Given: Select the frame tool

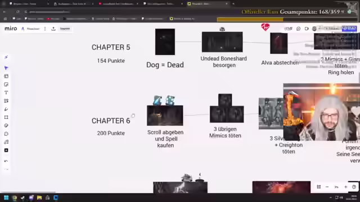Looking at the screenshot, I should tap(6, 117).
